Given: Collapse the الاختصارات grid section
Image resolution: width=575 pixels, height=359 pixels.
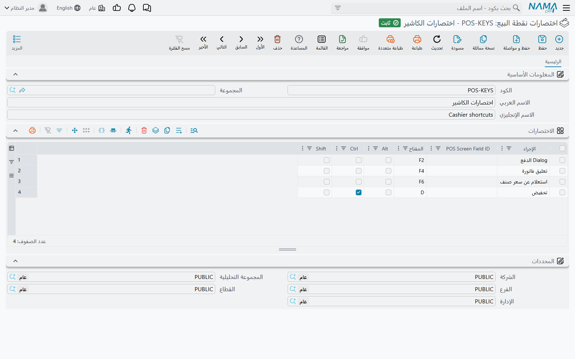Looking at the screenshot, I should tap(15, 131).
